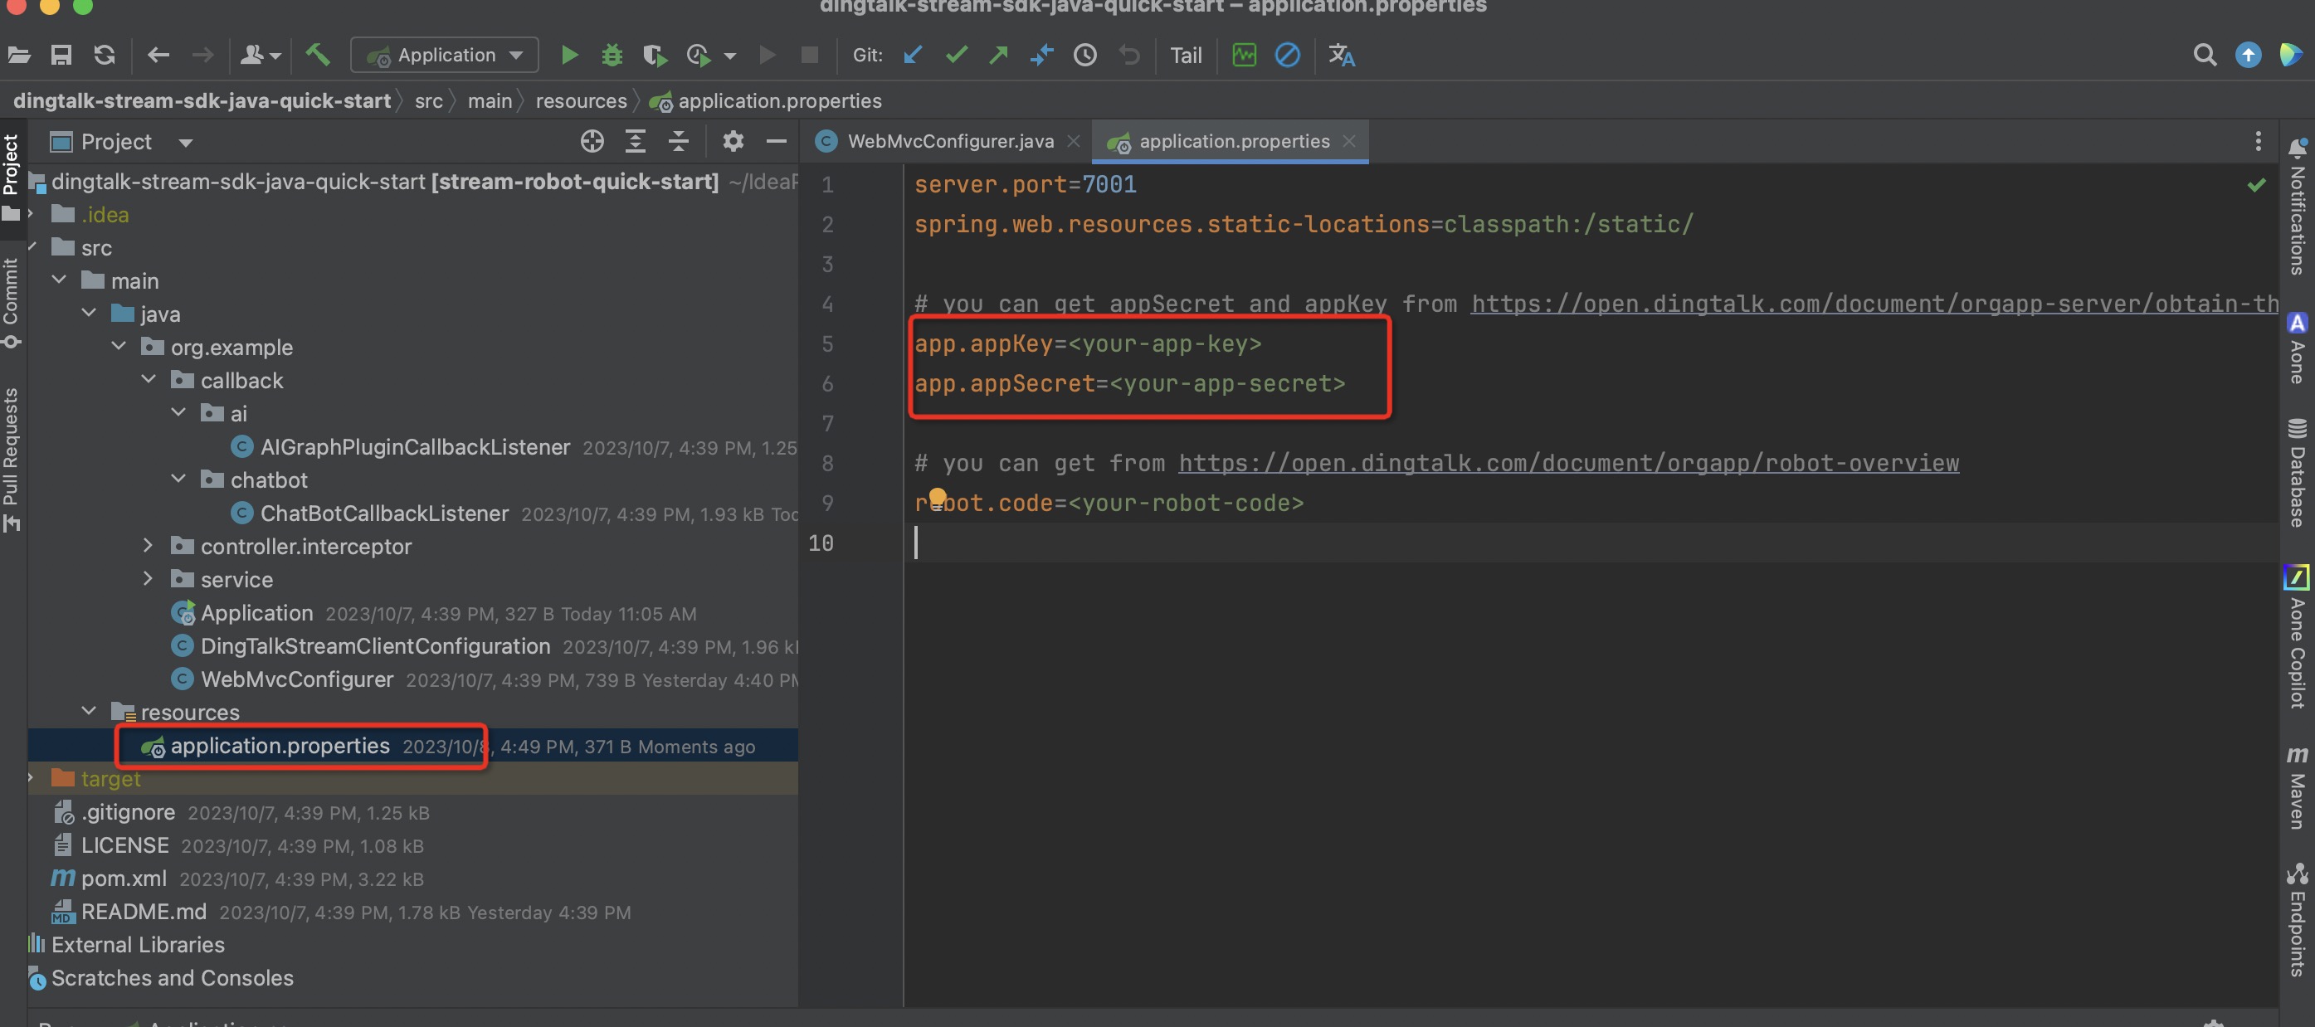Build project with the hammer icon
Image resolution: width=2315 pixels, height=1027 pixels.
point(317,56)
